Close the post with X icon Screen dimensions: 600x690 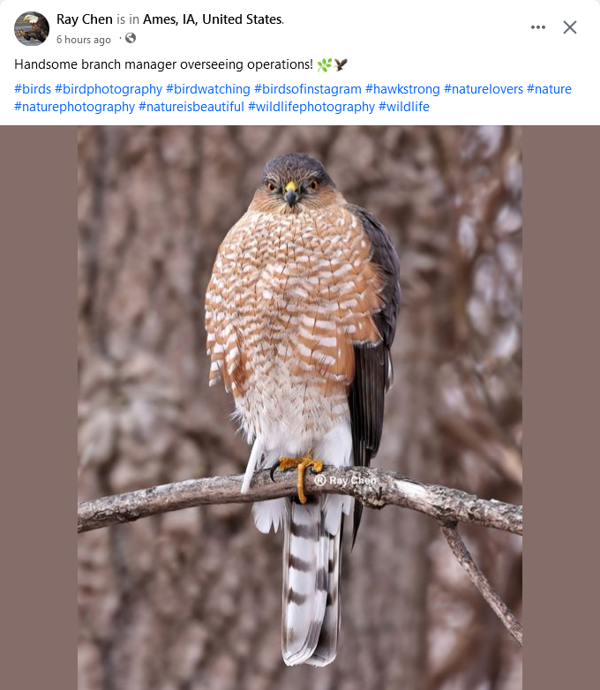point(570,27)
